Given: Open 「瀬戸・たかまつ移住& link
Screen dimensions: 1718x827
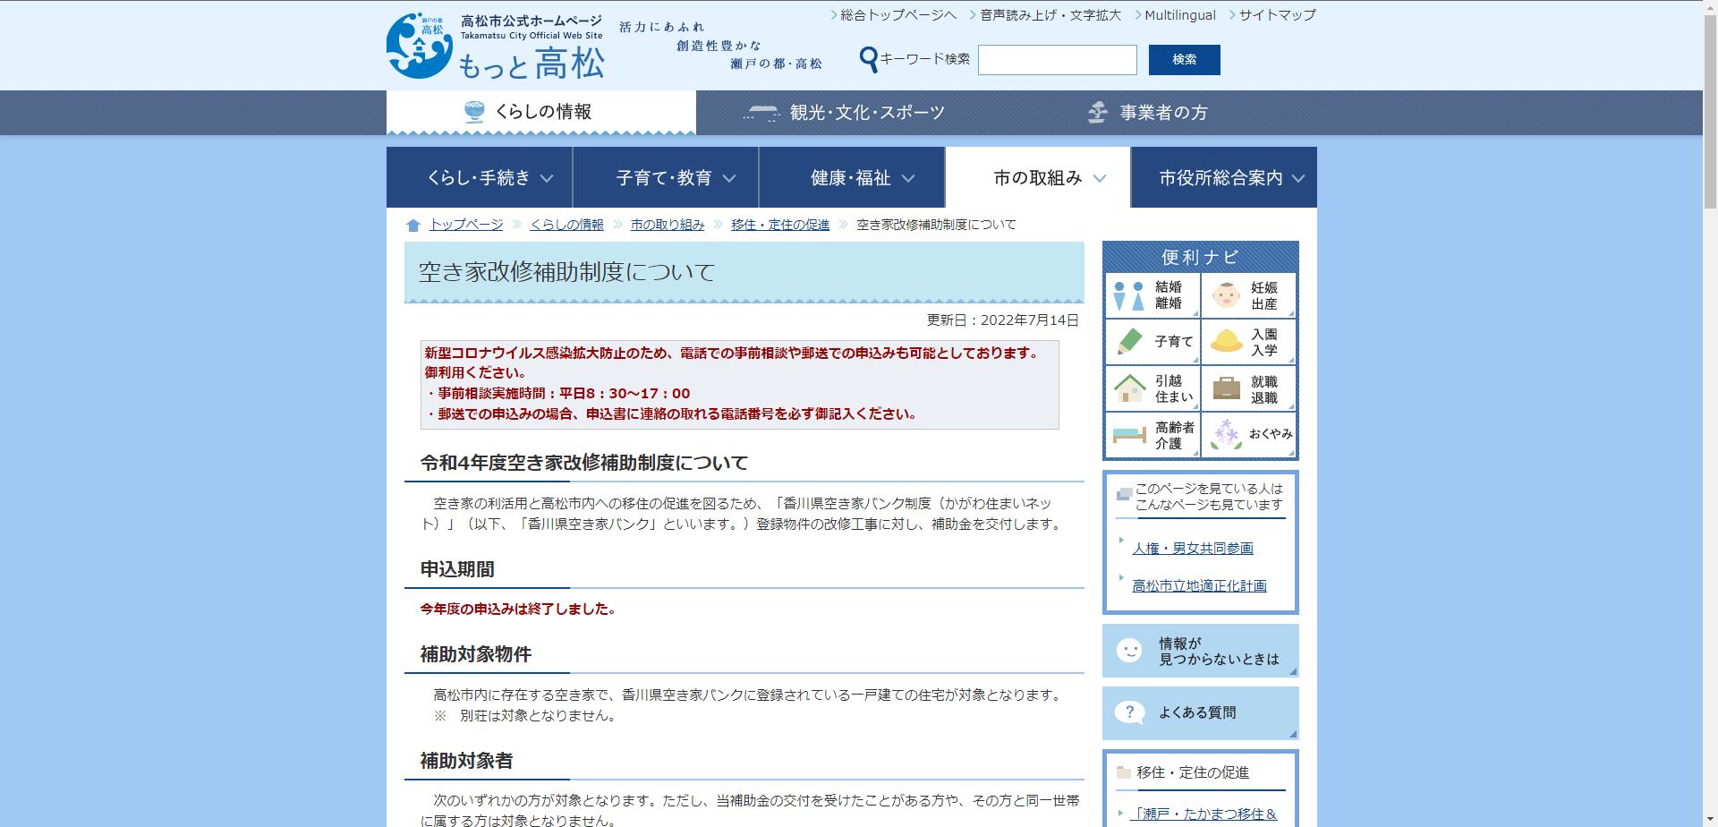Looking at the screenshot, I should (1204, 814).
